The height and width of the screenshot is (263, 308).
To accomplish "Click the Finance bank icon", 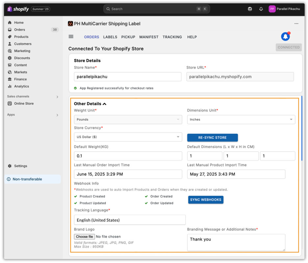I will [10, 79].
